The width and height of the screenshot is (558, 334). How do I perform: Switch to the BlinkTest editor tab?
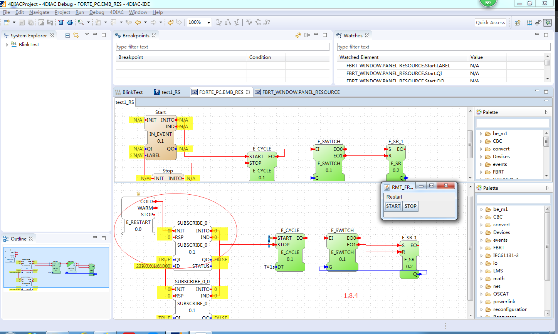coord(129,92)
